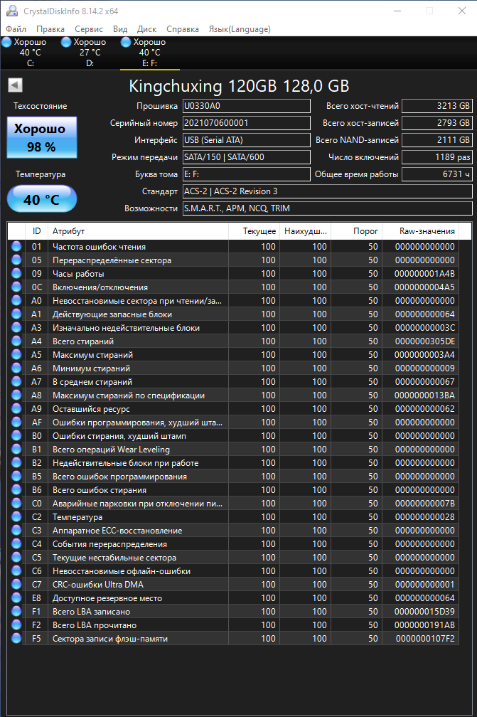Select disk E: F: tab

pyautogui.click(x=150, y=53)
